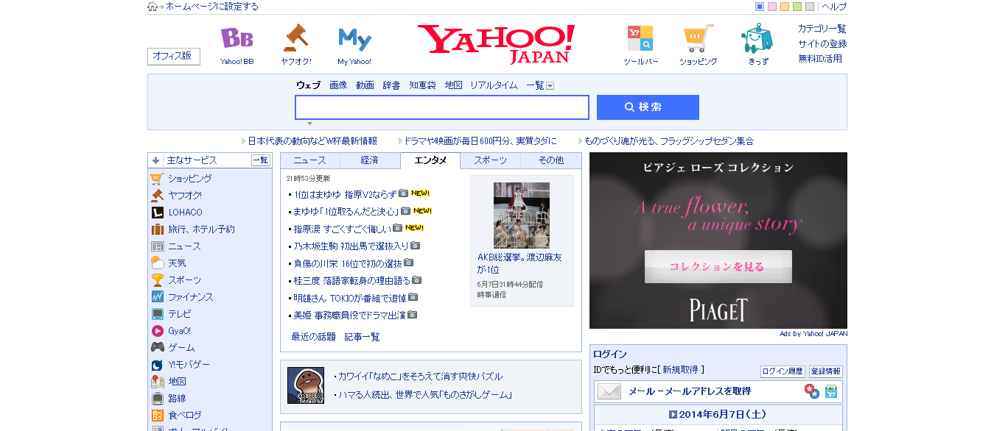
Task: Select the 画像 search type
Action: (x=338, y=85)
